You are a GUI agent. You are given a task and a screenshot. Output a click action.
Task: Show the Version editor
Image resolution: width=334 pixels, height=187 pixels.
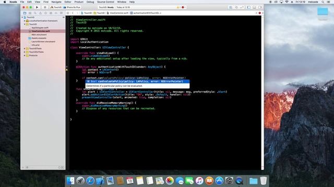point(242,7)
